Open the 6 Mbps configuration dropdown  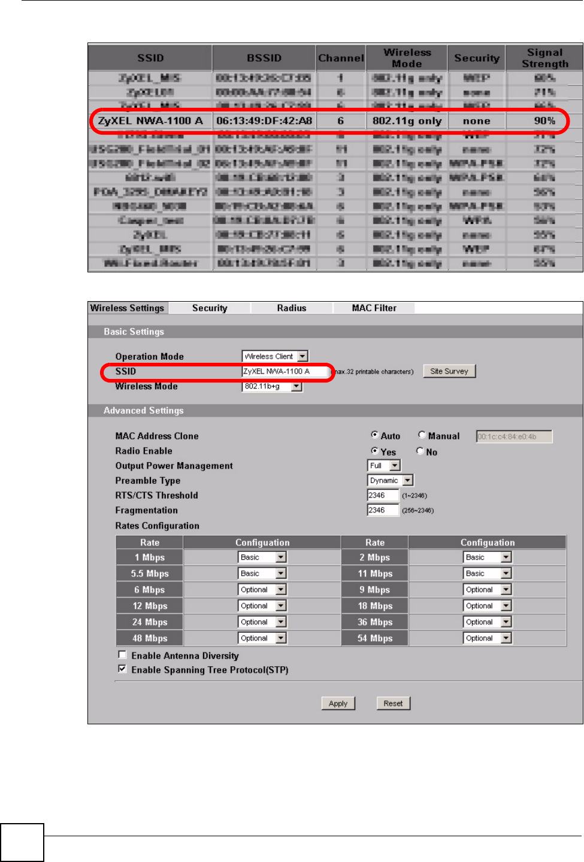coord(262,590)
